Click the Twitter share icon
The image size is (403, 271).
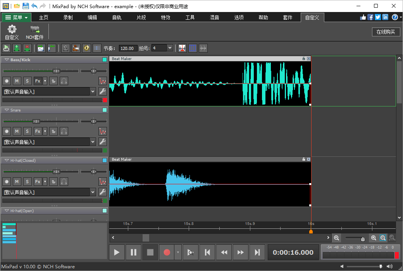[378, 17]
